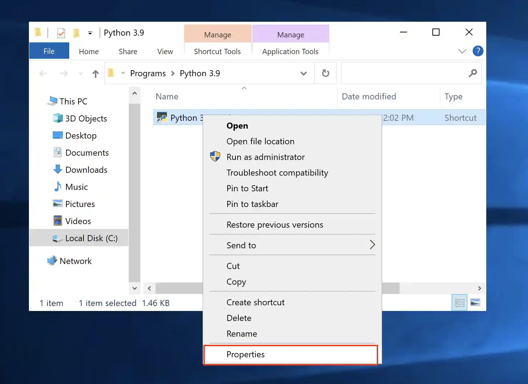Click the search magnifier icon
This screenshot has height=384, width=528.
pyautogui.click(x=473, y=73)
